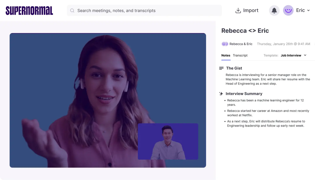
Task: Select the meeting title Rebecca <> Eric
Action: click(245, 31)
